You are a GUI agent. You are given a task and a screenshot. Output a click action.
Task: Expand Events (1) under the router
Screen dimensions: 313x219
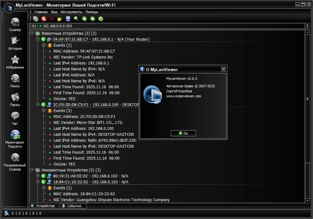[44, 45]
